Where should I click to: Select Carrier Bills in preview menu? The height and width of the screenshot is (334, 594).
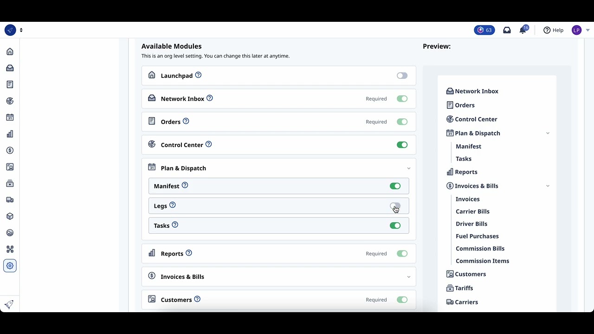click(x=472, y=212)
